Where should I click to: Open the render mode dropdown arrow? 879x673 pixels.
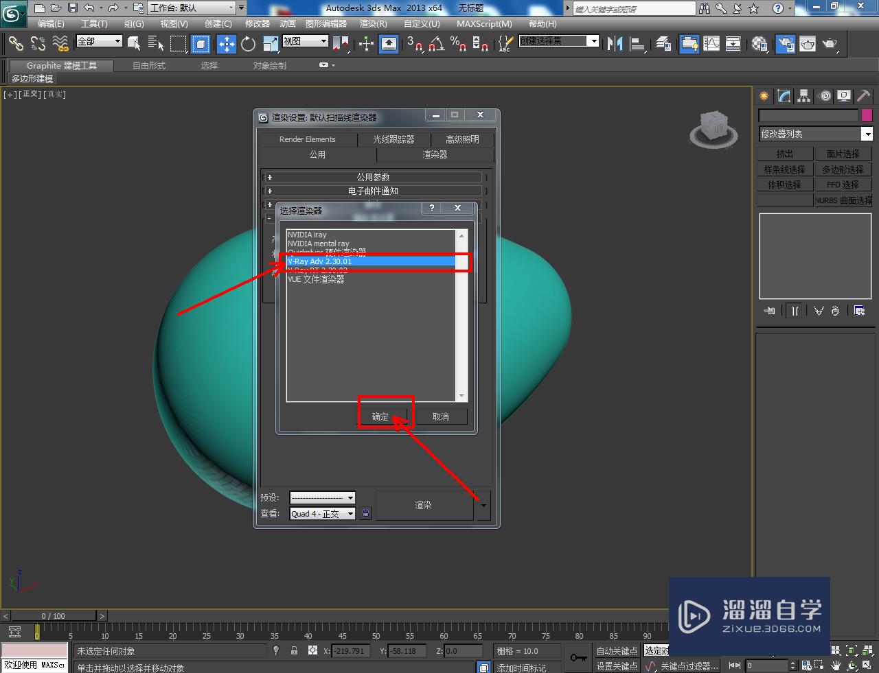point(483,506)
